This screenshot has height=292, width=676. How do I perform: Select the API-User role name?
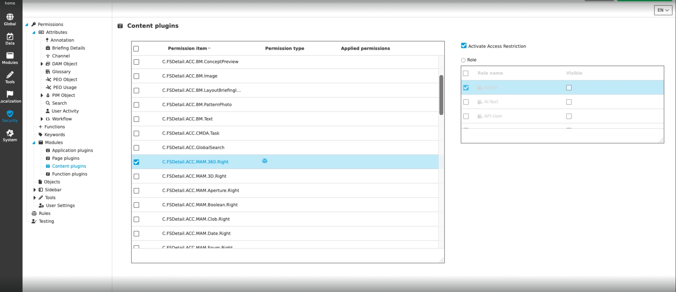click(x=493, y=116)
